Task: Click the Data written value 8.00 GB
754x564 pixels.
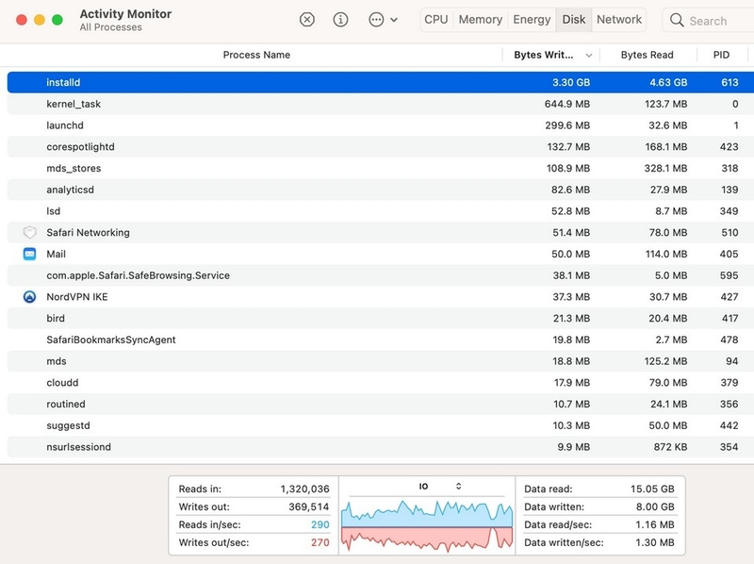Action: point(655,506)
